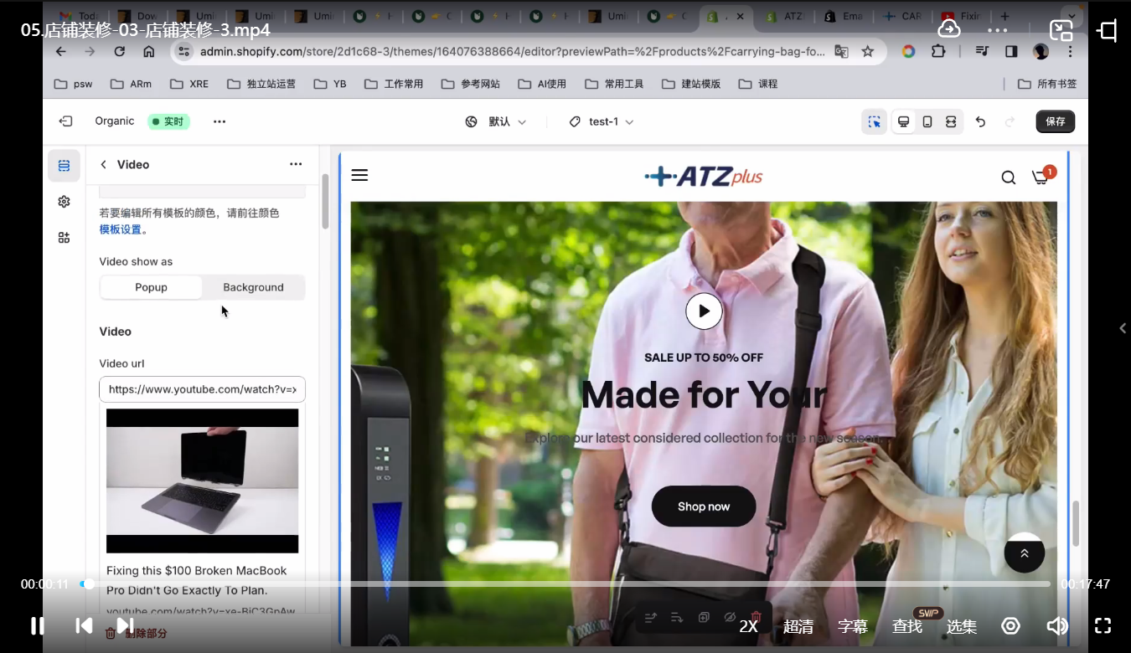Toggle the inspector selection mode icon
The height and width of the screenshot is (653, 1131).
(x=875, y=121)
